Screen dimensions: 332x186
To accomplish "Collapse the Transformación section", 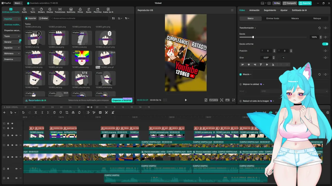I will (x=255, y=28).
